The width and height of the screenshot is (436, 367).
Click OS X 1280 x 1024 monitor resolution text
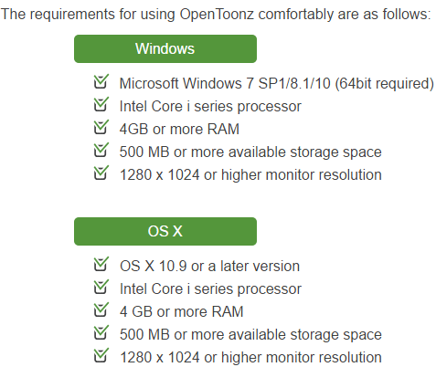tap(250, 357)
